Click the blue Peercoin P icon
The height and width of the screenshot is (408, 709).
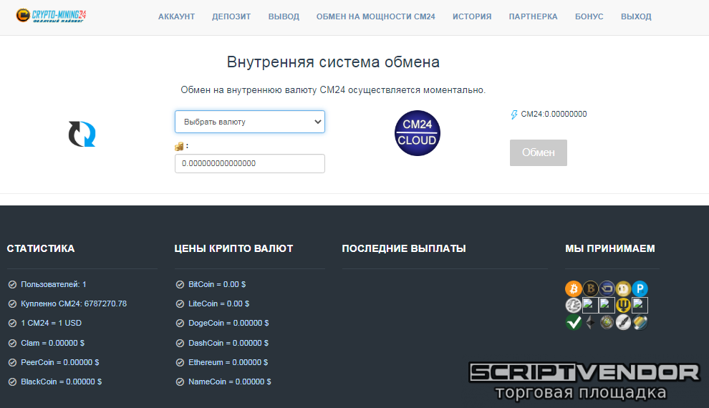(x=640, y=288)
